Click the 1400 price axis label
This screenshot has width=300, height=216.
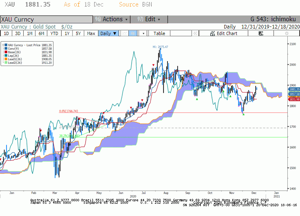pyautogui.click(x=293, y=189)
